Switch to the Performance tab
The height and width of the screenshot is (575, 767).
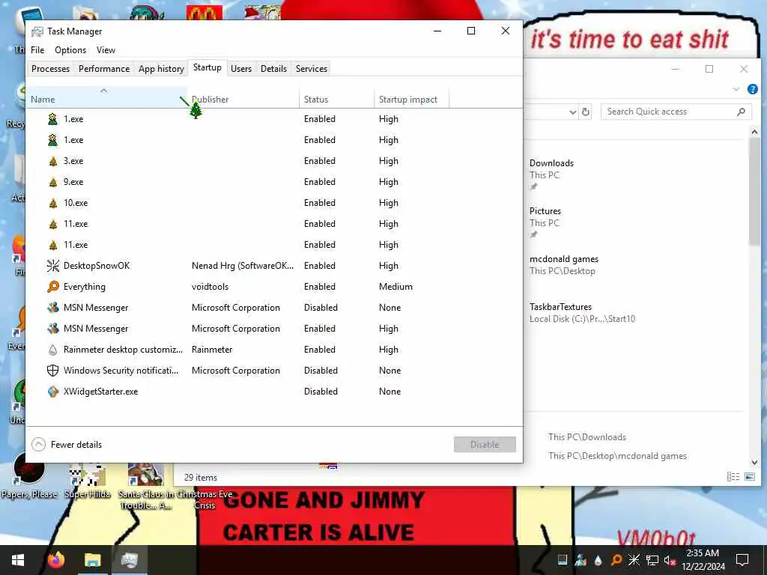(x=104, y=69)
